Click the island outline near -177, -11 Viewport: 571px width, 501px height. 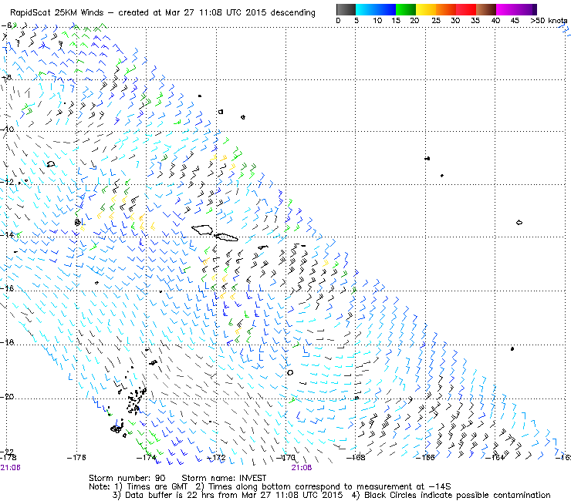coord(51,164)
